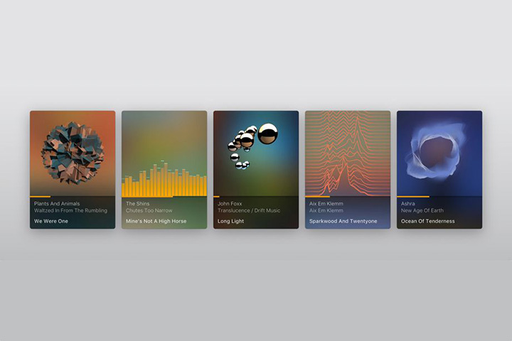Click the We Were One track progress bar
The height and width of the screenshot is (341, 512).
(73, 197)
